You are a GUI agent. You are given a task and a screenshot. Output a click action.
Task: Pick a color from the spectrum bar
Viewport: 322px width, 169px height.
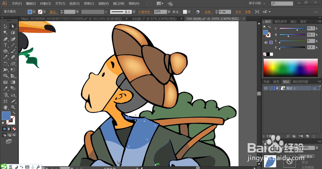click(290, 67)
